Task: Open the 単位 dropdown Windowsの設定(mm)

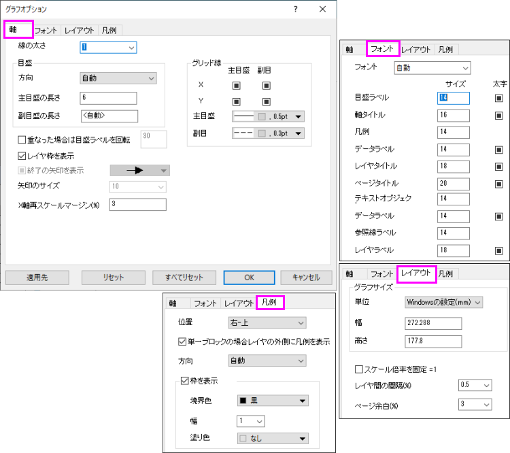Action: tap(443, 302)
